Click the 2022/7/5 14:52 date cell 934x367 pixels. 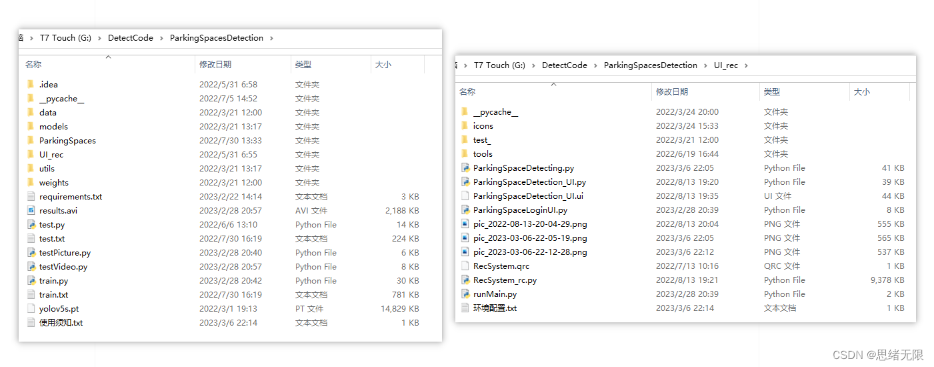click(228, 98)
